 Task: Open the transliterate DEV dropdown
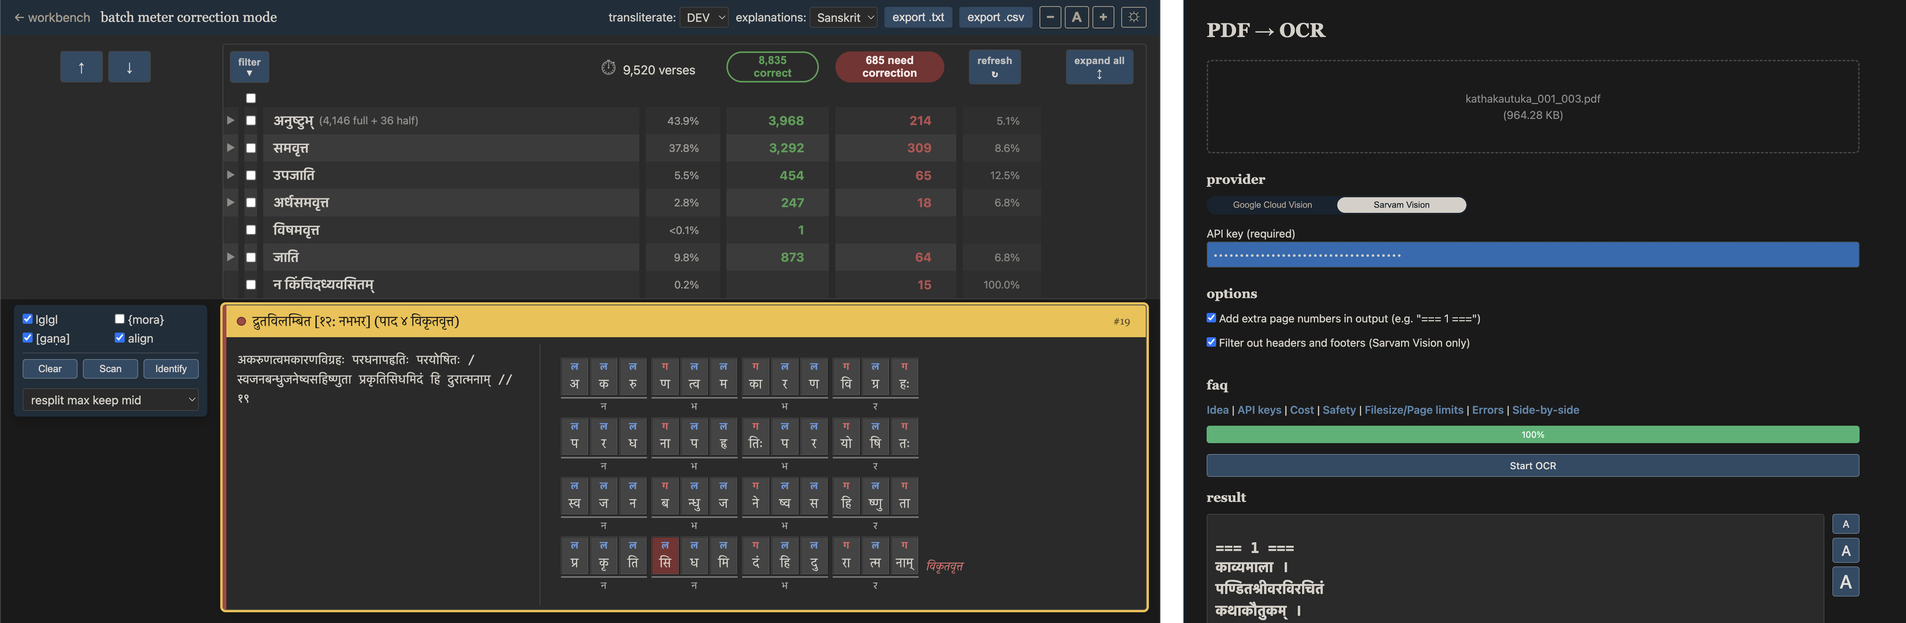point(704,17)
